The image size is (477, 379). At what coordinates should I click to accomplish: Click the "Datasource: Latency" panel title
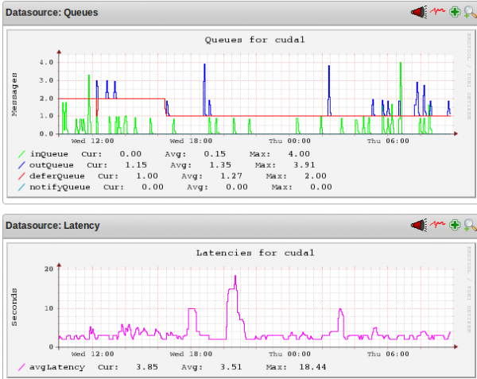(x=52, y=226)
